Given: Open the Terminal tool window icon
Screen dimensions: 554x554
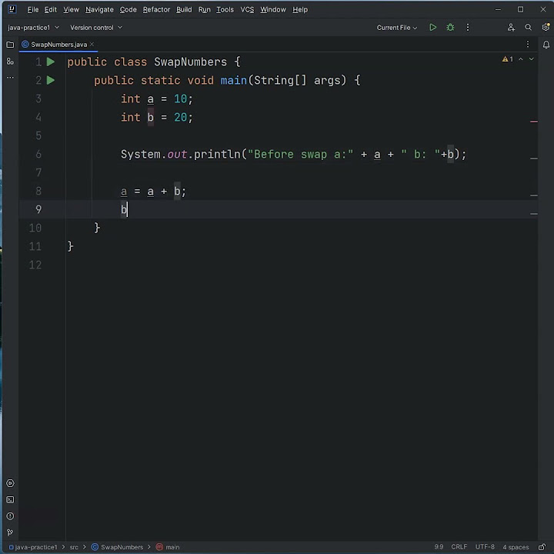Looking at the screenshot, I should (10, 499).
